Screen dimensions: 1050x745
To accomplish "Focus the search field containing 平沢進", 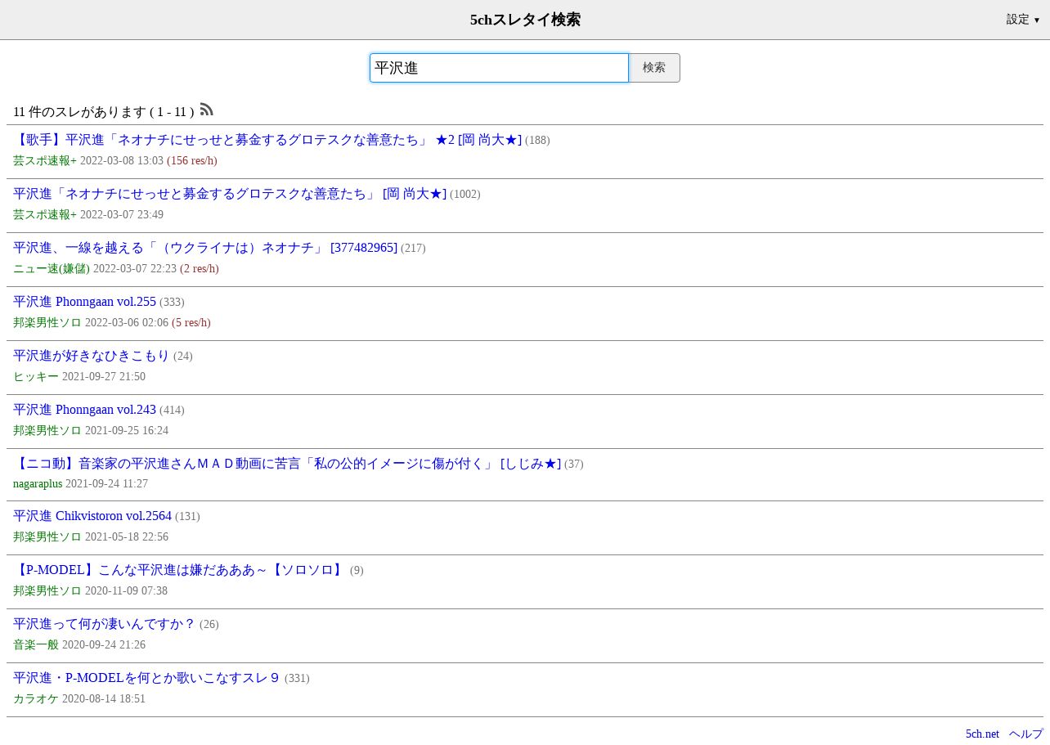I will coord(499,68).
